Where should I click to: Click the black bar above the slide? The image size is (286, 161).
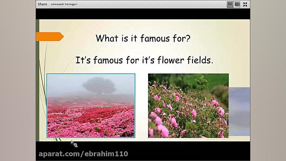point(143,14)
